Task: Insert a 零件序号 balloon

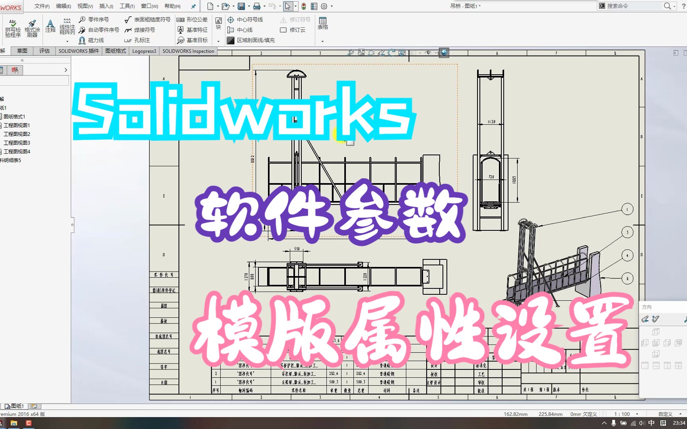Action: click(x=94, y=19)
